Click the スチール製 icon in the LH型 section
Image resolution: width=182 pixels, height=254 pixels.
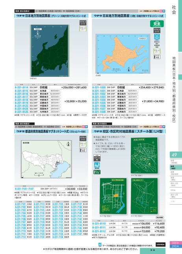click(97, 158)
